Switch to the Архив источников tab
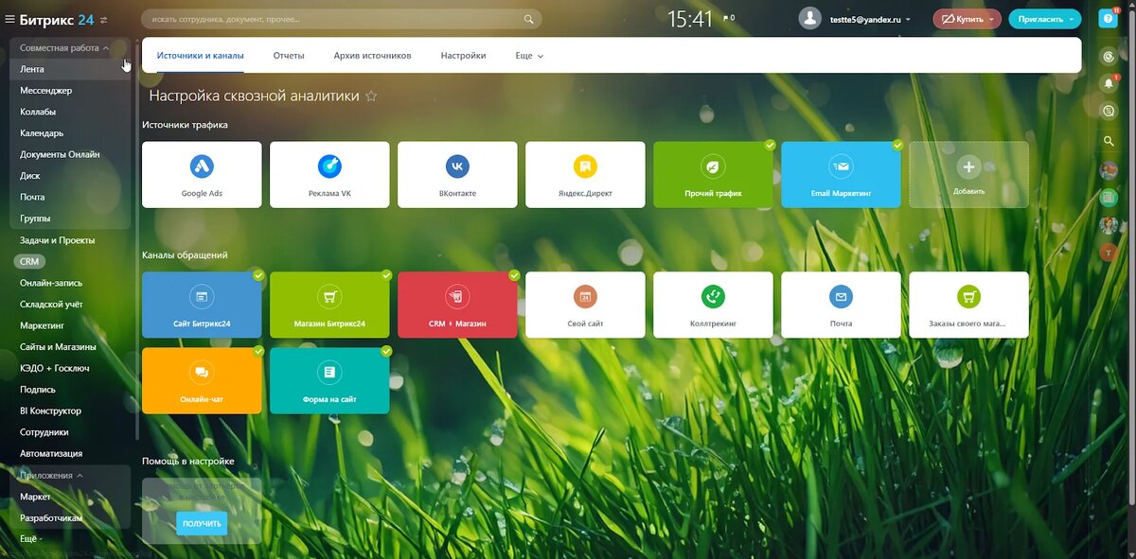This screenshot has width=1136, height=559. (x=372, y=56)
